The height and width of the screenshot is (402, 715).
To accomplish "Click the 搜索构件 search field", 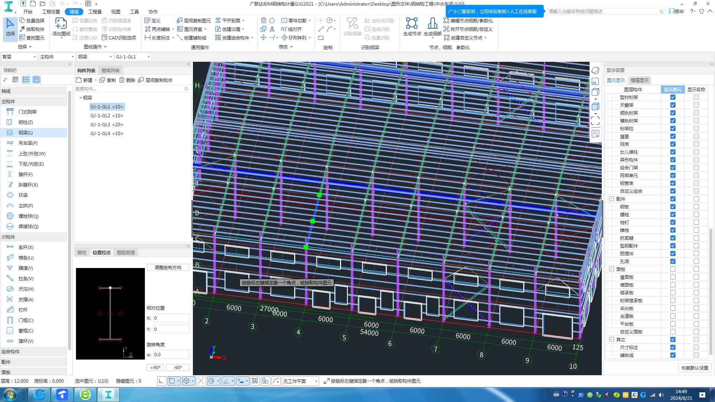I will (x=132, y=89).
